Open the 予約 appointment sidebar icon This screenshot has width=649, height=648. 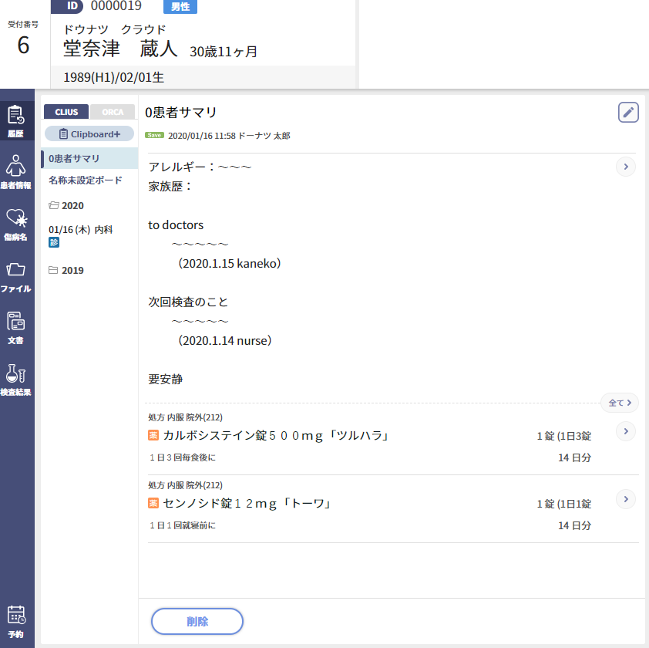click(15, 621)
